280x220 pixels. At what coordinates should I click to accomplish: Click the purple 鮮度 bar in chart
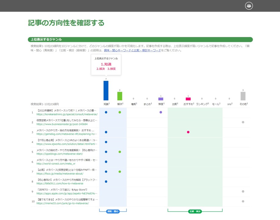[x=161, y=99]
